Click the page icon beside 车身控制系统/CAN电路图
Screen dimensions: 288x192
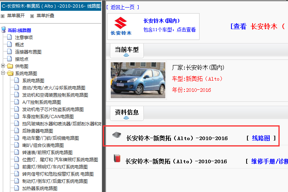pyautogui.click(x=17, y=116)
